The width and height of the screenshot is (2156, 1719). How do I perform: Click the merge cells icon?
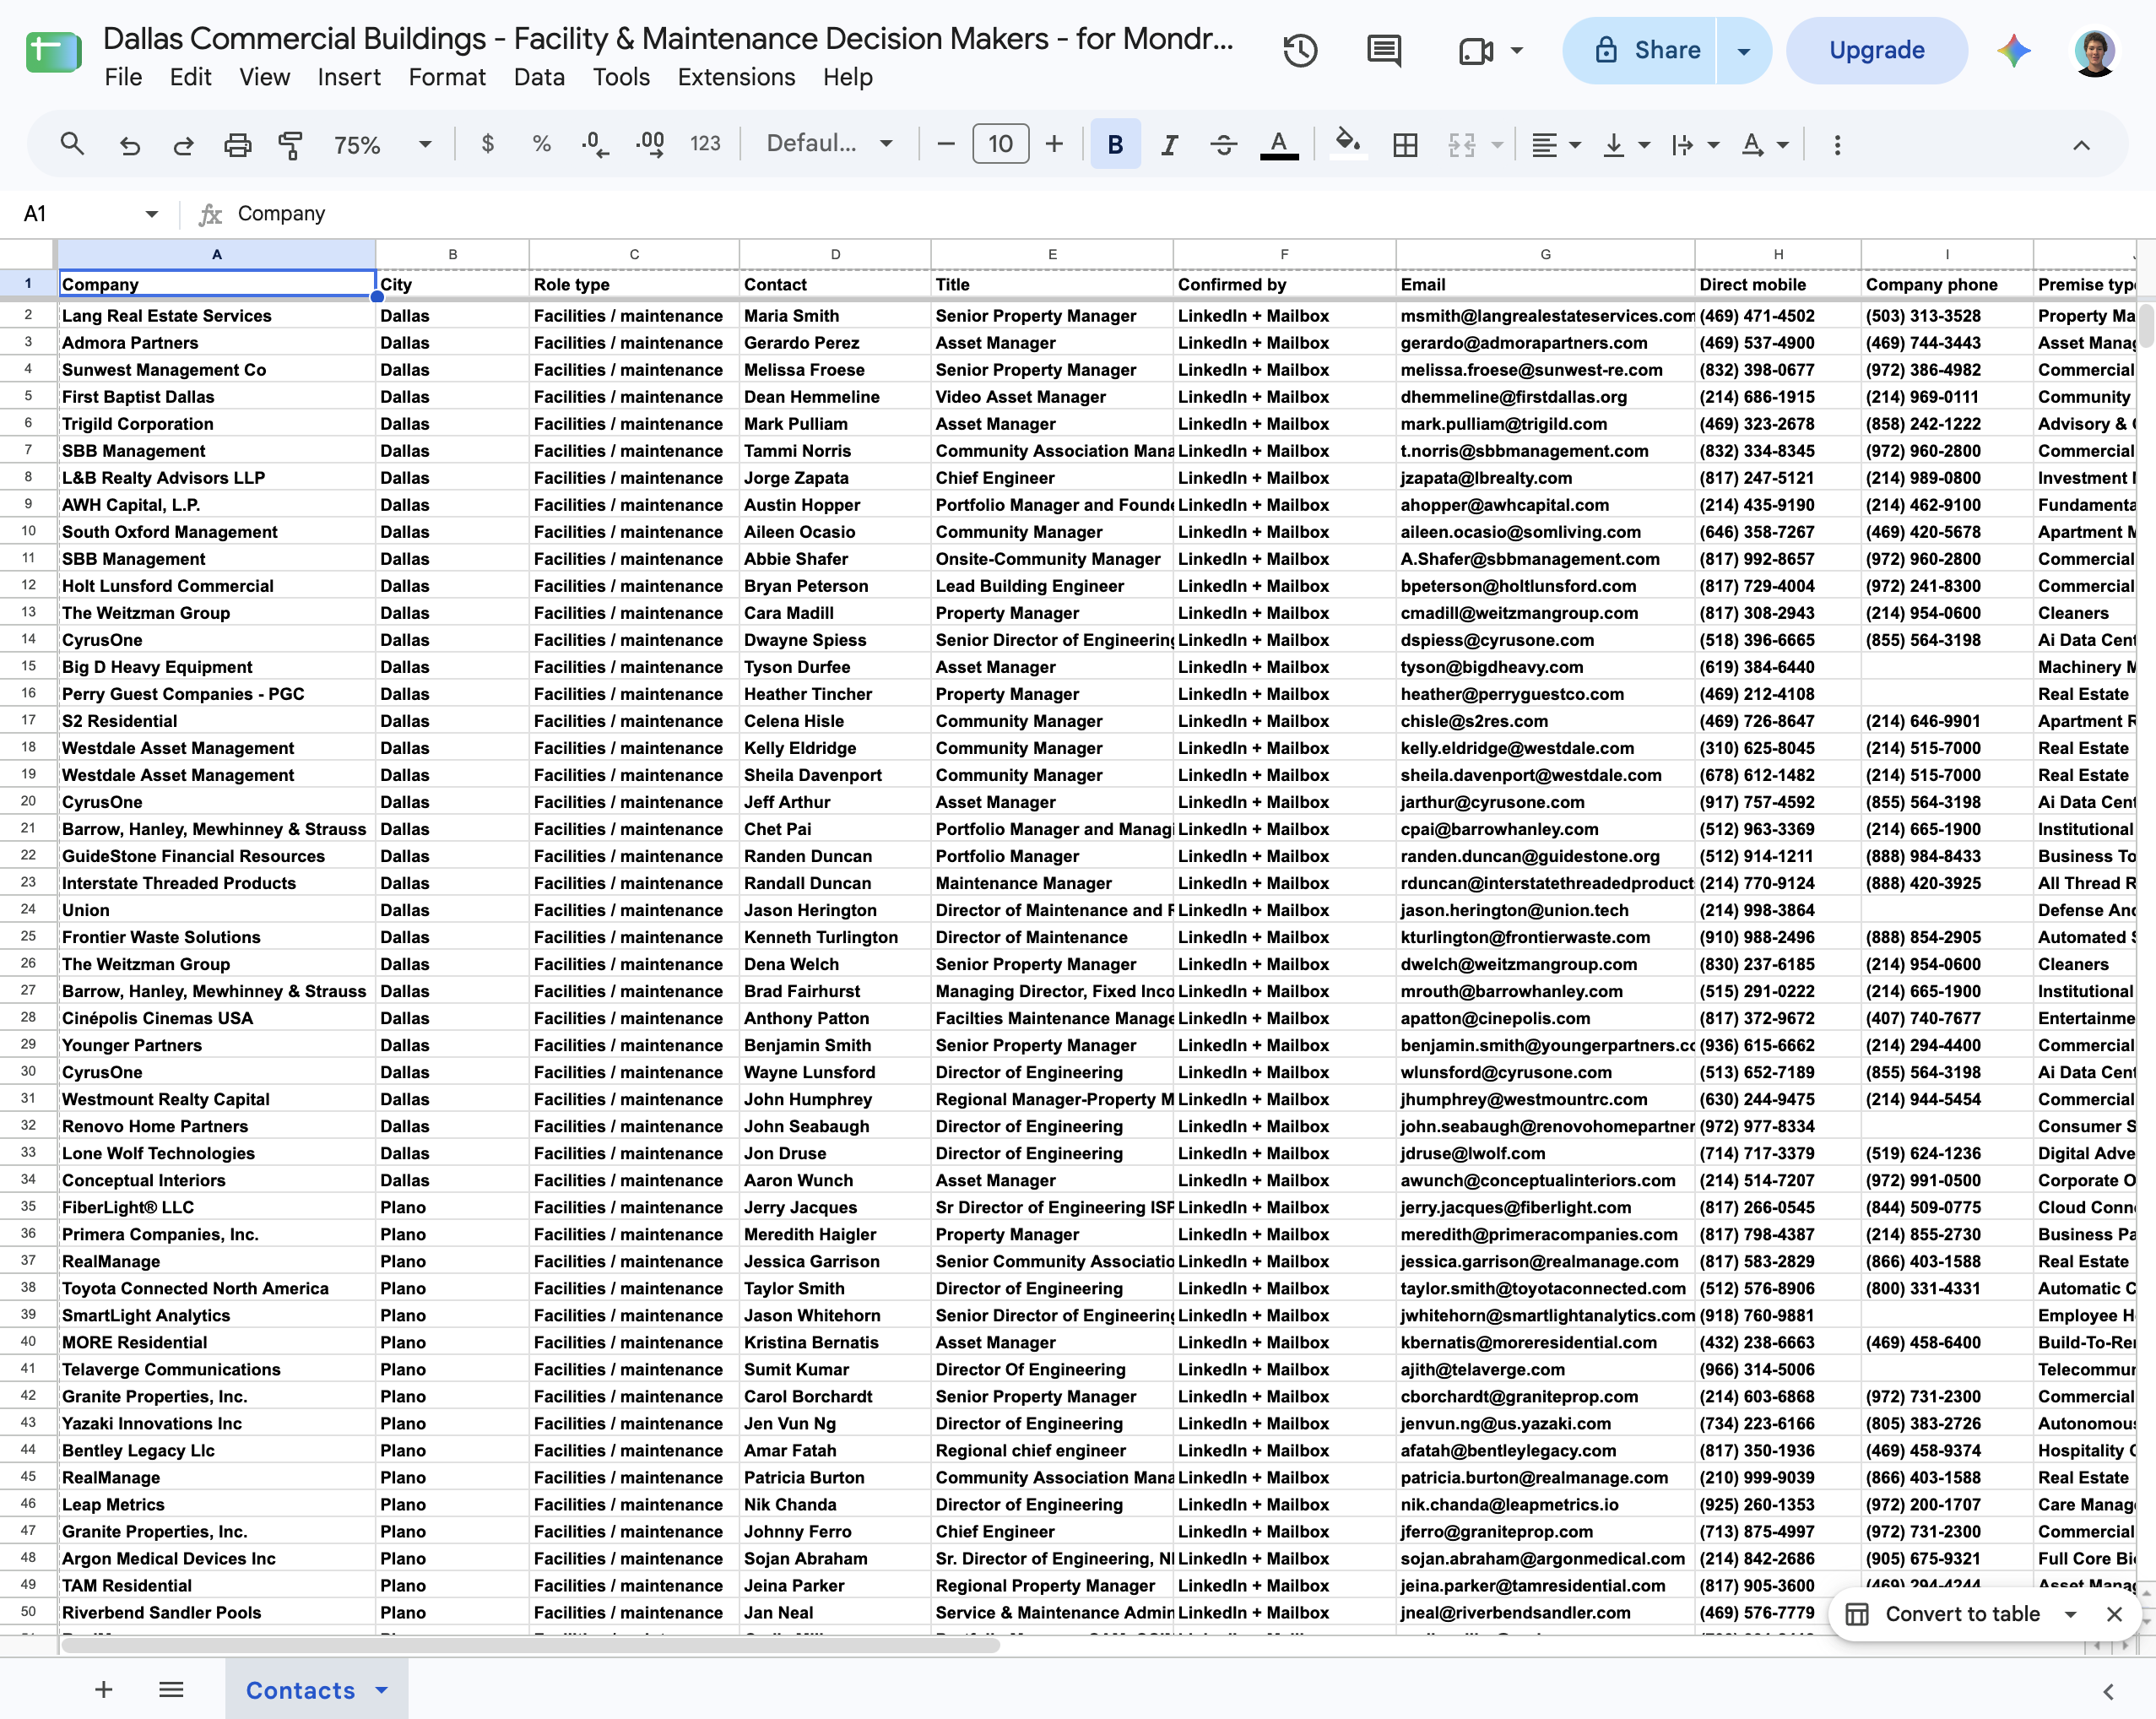1462,145
